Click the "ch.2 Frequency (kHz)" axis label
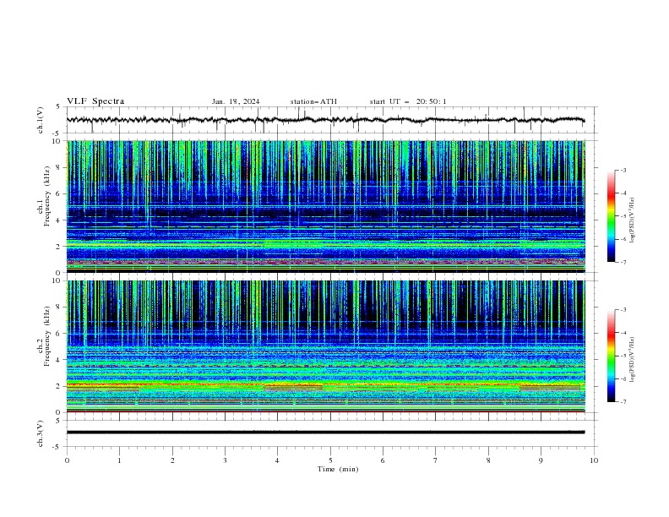Image resolution: width=669 pixels, height=517 pixels. (44, 336)
